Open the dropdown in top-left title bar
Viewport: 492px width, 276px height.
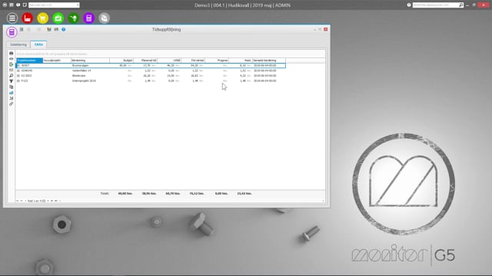pos(78,5)
